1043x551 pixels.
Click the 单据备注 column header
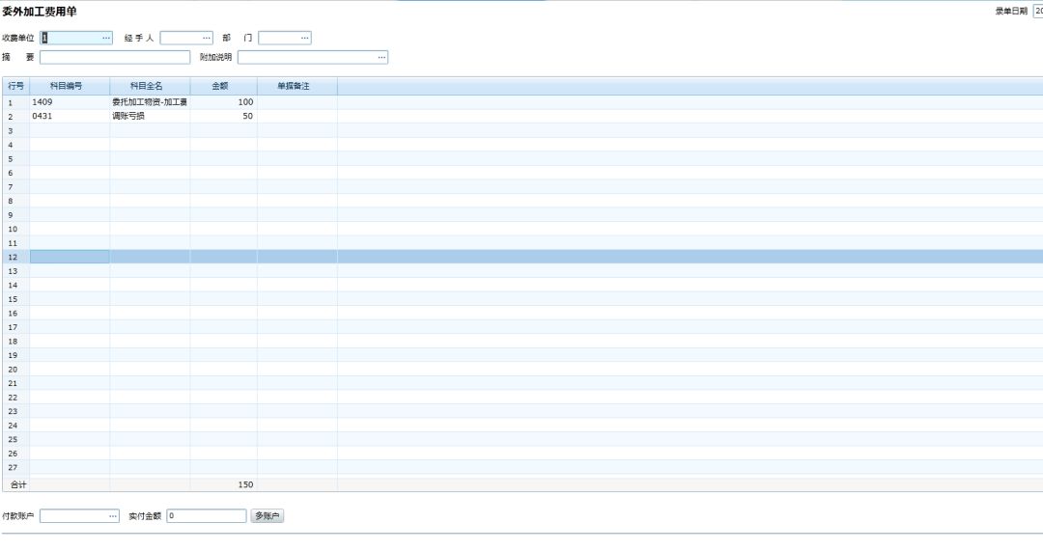[x=297, y=86]
